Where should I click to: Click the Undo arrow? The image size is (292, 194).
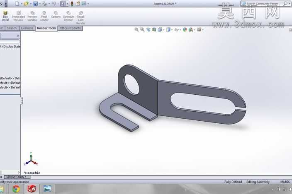pos(54,4)
